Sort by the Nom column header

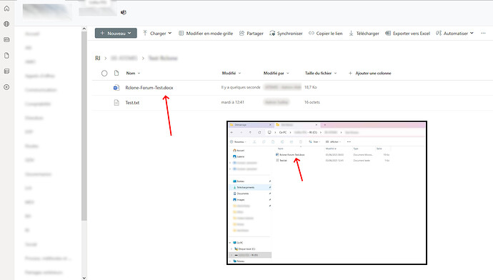click(133, 74)
